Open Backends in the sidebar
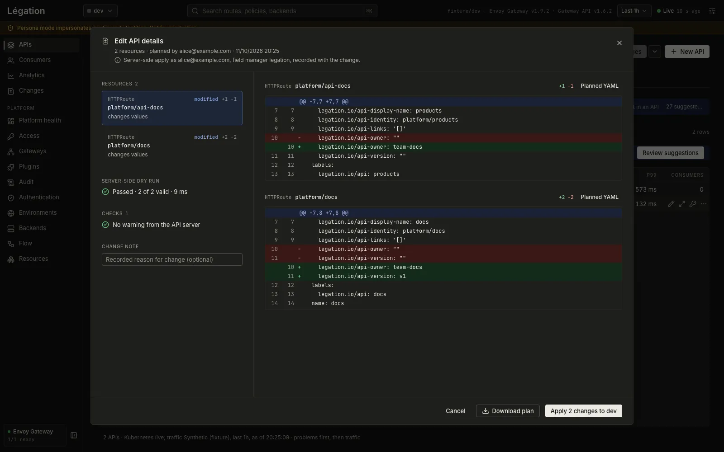Screen dimensions: 724x452 [41, 228]
